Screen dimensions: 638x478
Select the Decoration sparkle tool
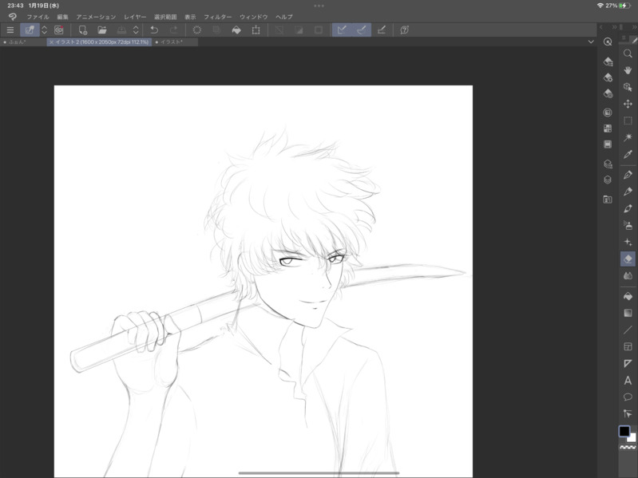628,243
